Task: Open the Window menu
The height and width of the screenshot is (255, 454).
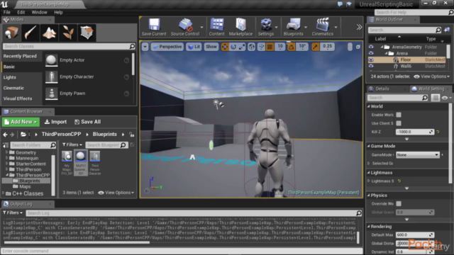Action: (39, 13)
